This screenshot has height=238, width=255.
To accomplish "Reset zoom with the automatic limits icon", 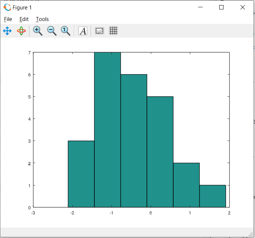I will 65,31.
